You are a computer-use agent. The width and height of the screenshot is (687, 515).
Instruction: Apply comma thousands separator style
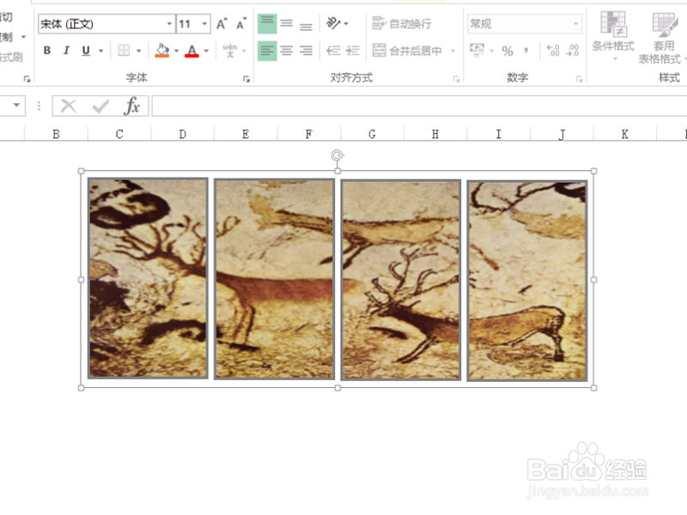coord(526,51)
